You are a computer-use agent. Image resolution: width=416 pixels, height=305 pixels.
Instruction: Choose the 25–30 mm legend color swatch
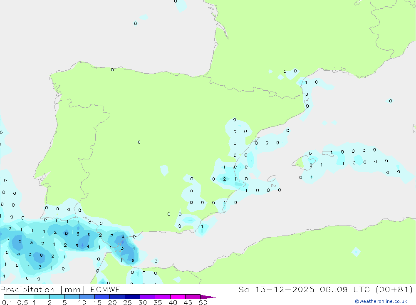[x=132, y=297]
